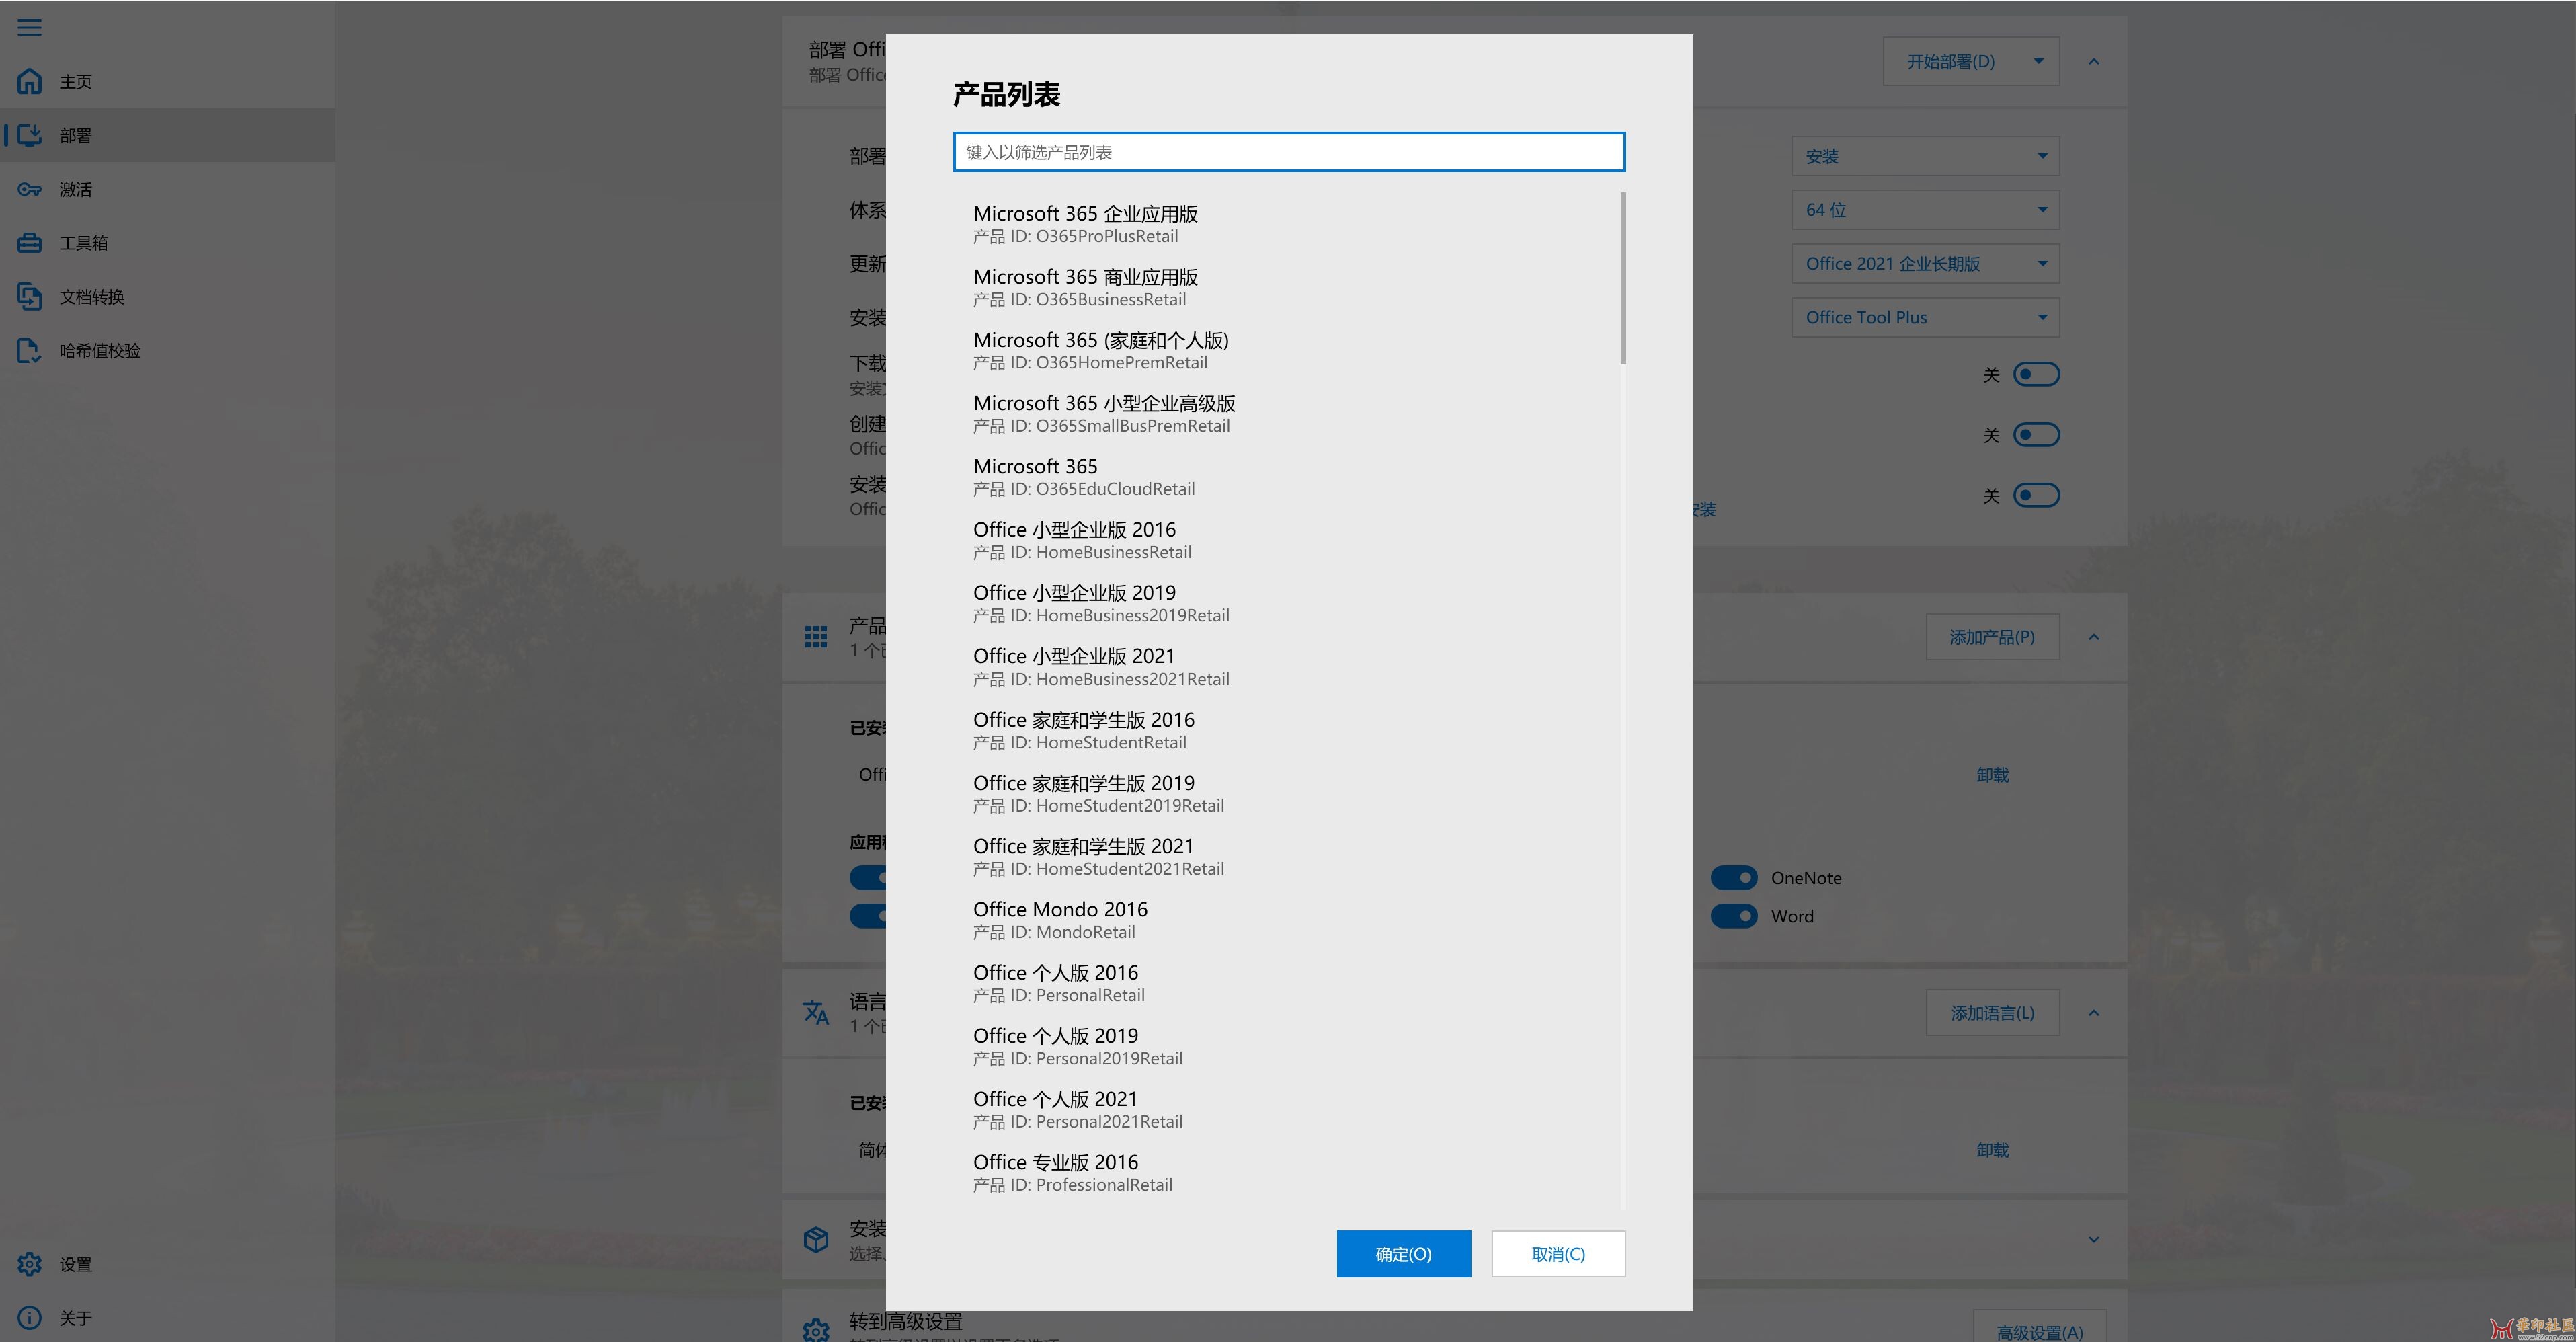Toggle the OneNote application switch
This screenshot has height=1342, width=2576.
pyautogui.click(x=1734, y=878)
